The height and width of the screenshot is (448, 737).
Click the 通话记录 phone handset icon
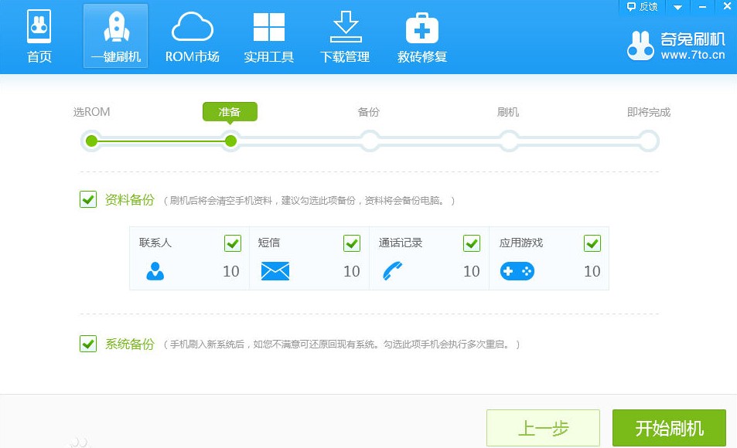pos(393,271)
